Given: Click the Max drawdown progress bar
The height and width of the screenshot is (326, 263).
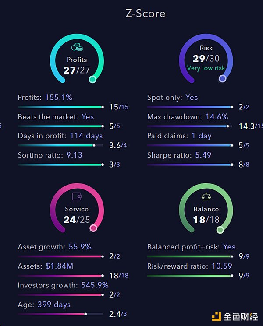Looking at the screenshot, I should point(189,126).
